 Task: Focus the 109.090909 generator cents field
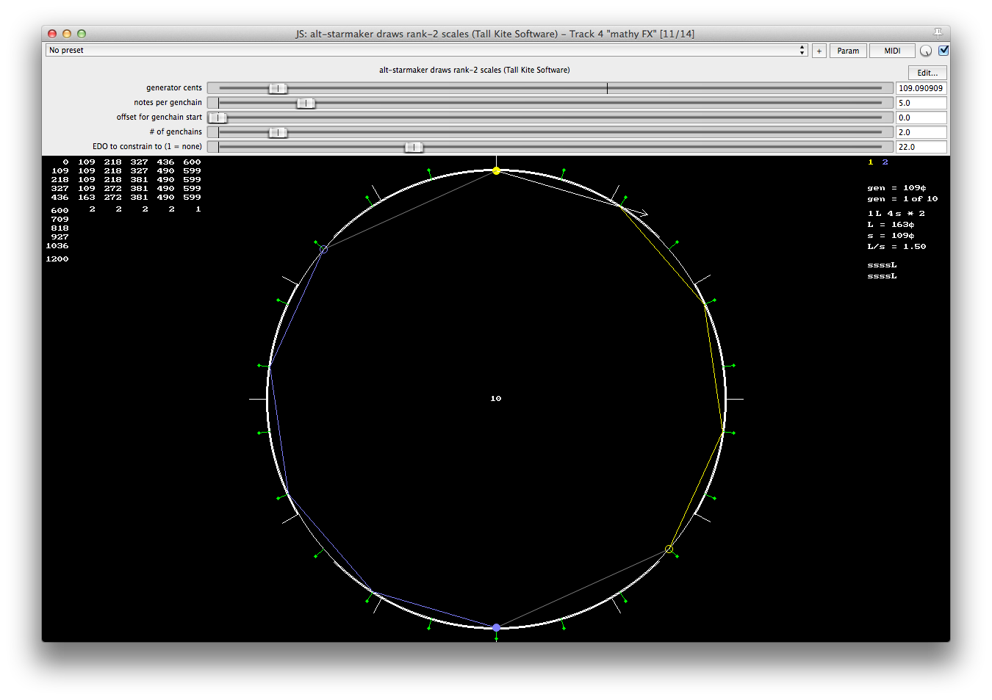coord(921,88)
